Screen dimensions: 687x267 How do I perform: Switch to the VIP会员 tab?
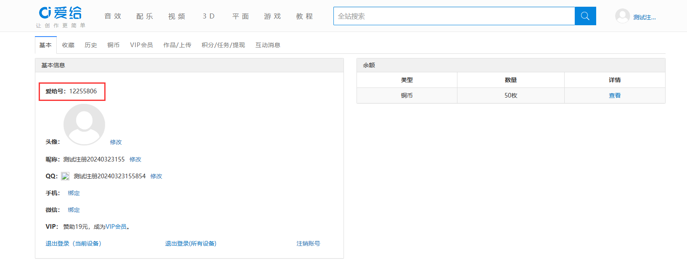click(x=141, y=45)
